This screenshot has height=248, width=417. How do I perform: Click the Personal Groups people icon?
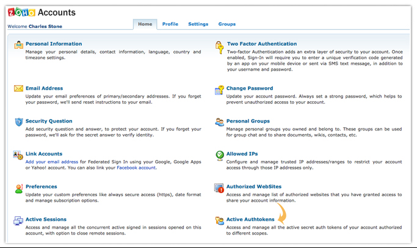coord(219,122)
